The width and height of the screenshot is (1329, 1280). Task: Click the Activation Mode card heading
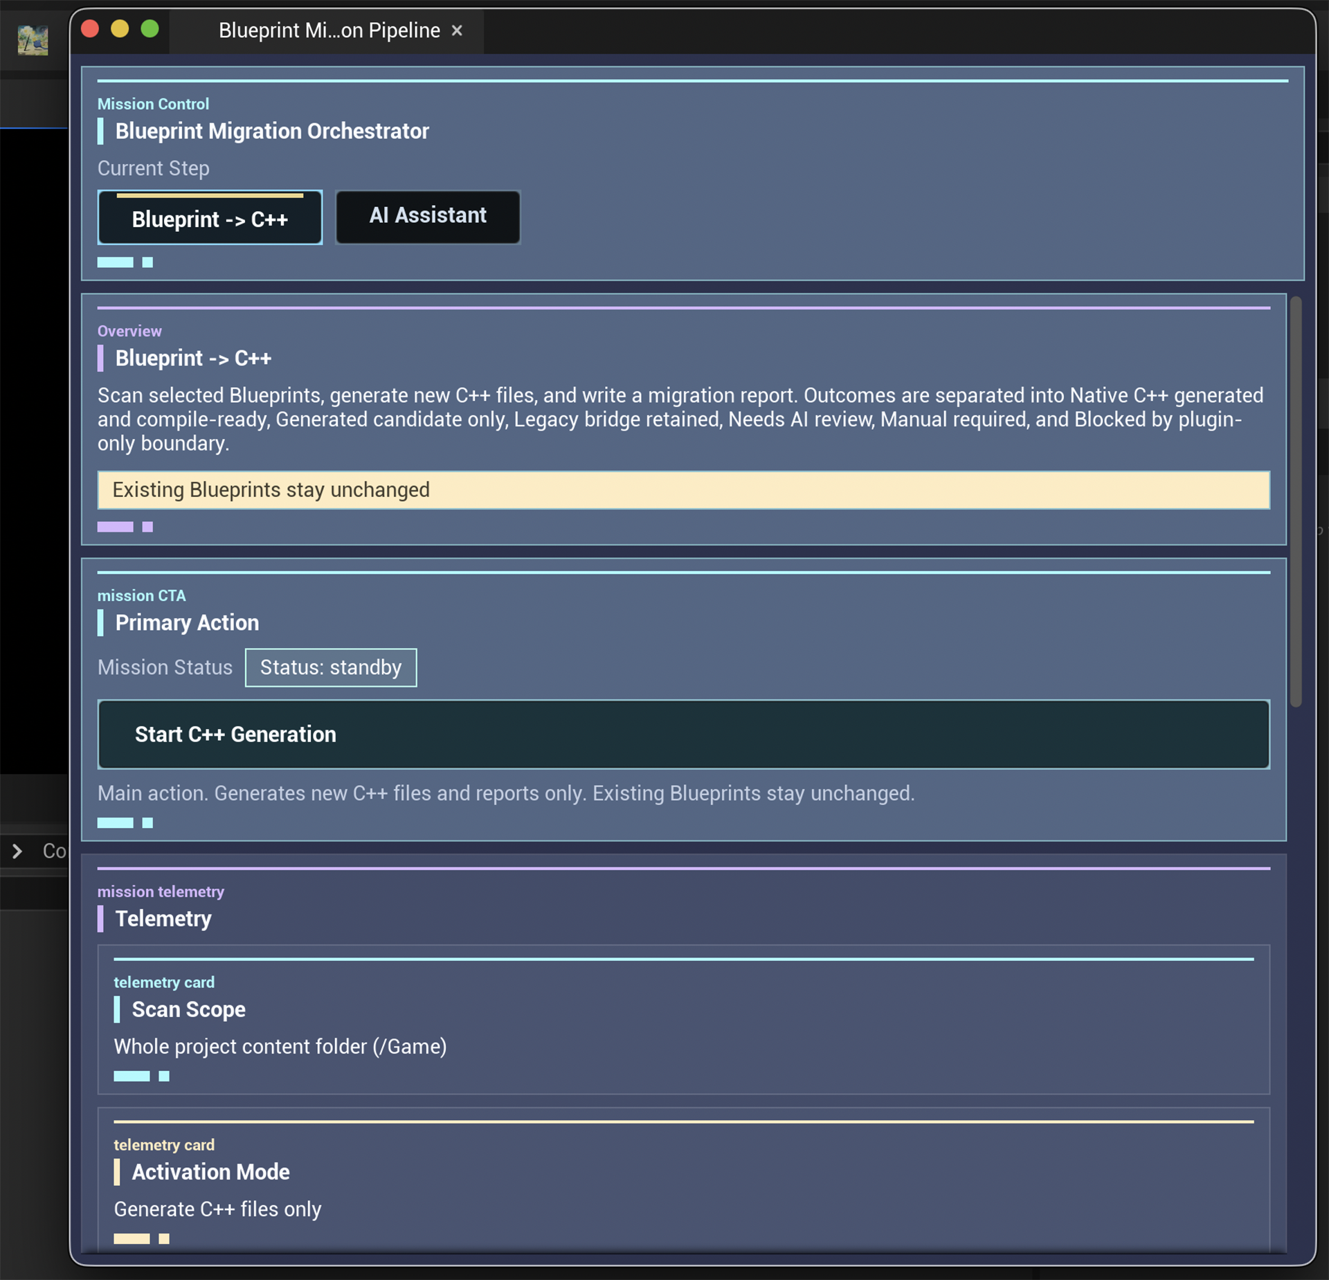pyautogui.click(x=210, y=1172)
